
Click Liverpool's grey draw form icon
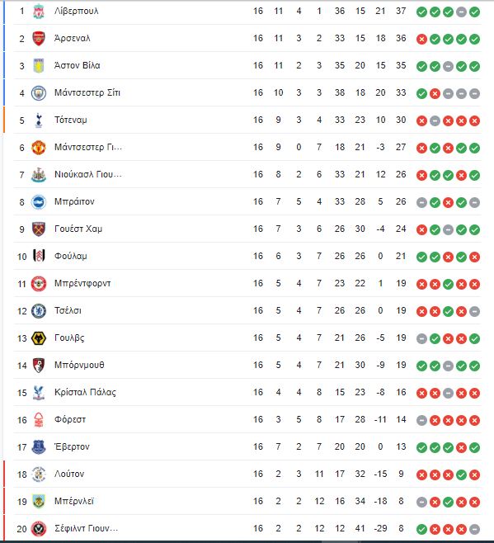[461, 12]
